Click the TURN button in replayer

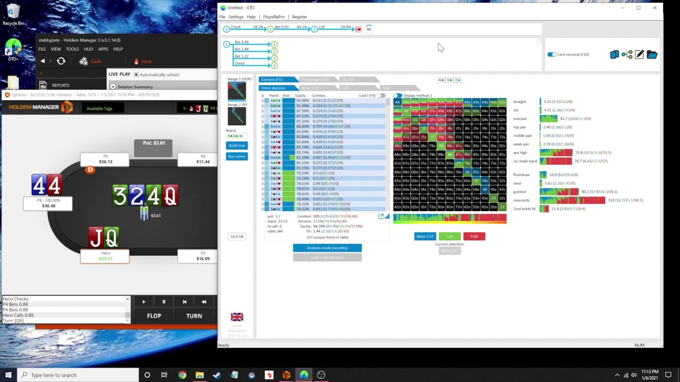[194, 316]
